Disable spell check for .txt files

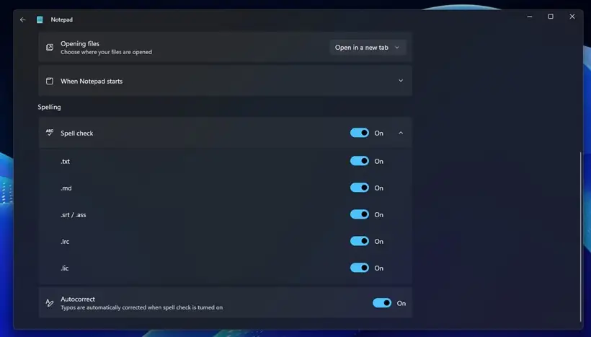click(359, 161)
